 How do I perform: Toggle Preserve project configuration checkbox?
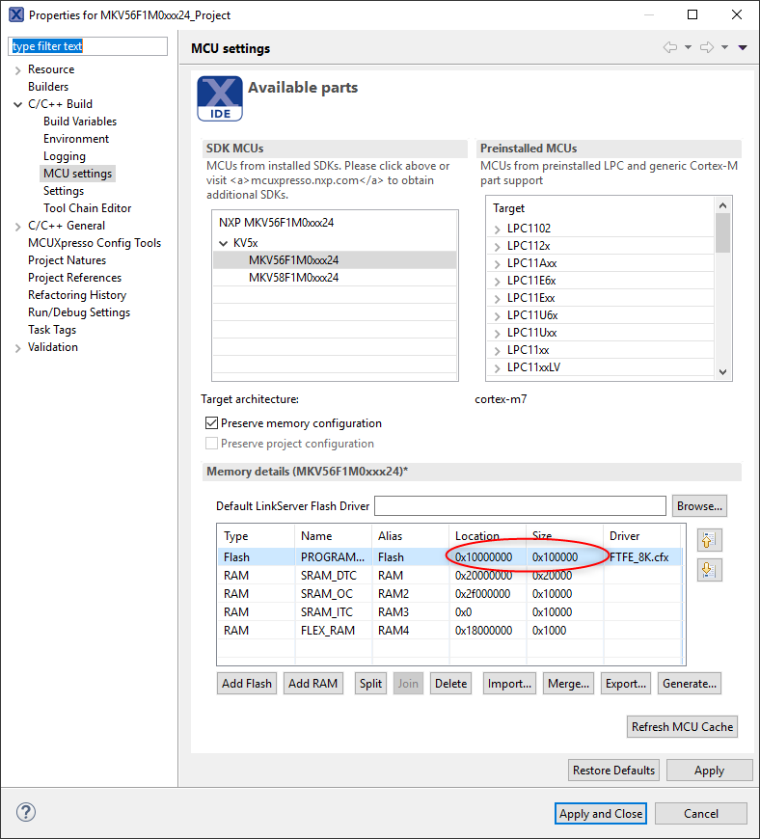tap(211, 444)
